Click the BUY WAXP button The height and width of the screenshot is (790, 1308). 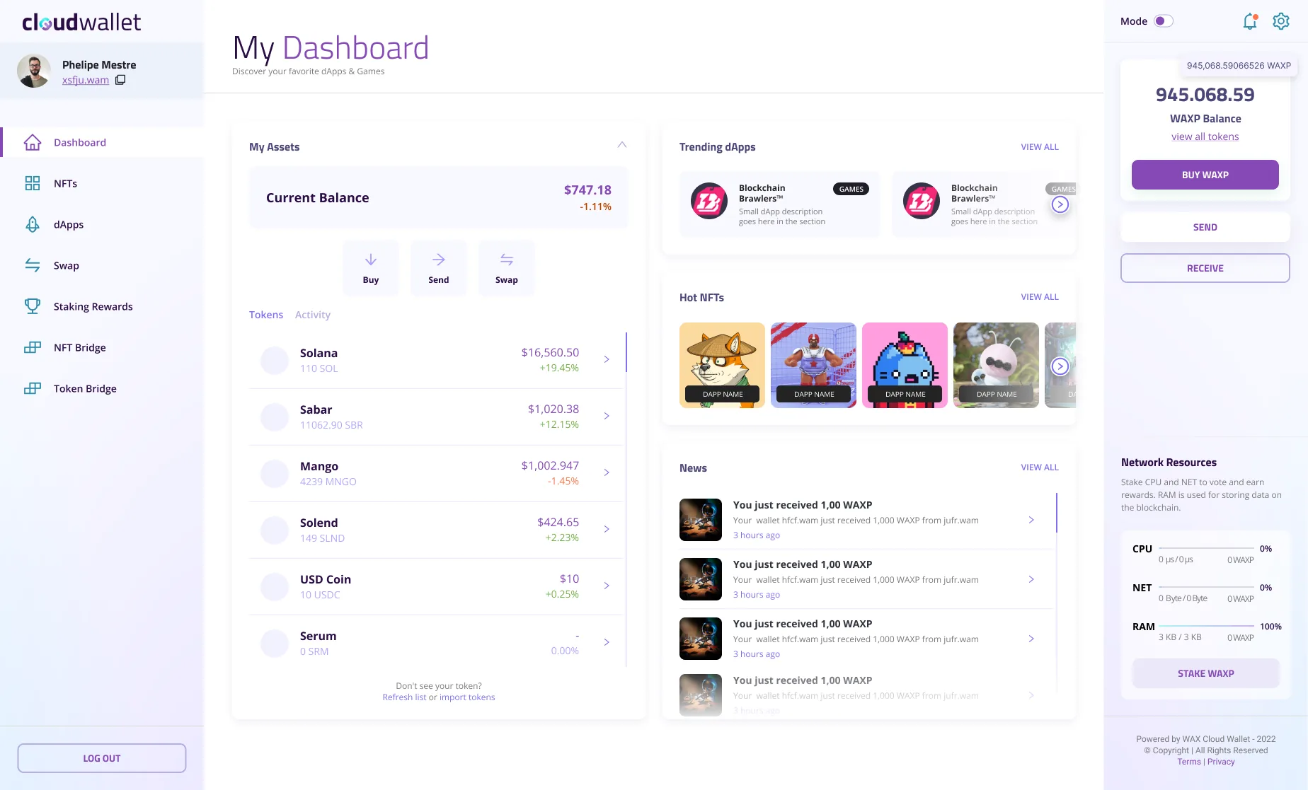[x=1205, y=175]
